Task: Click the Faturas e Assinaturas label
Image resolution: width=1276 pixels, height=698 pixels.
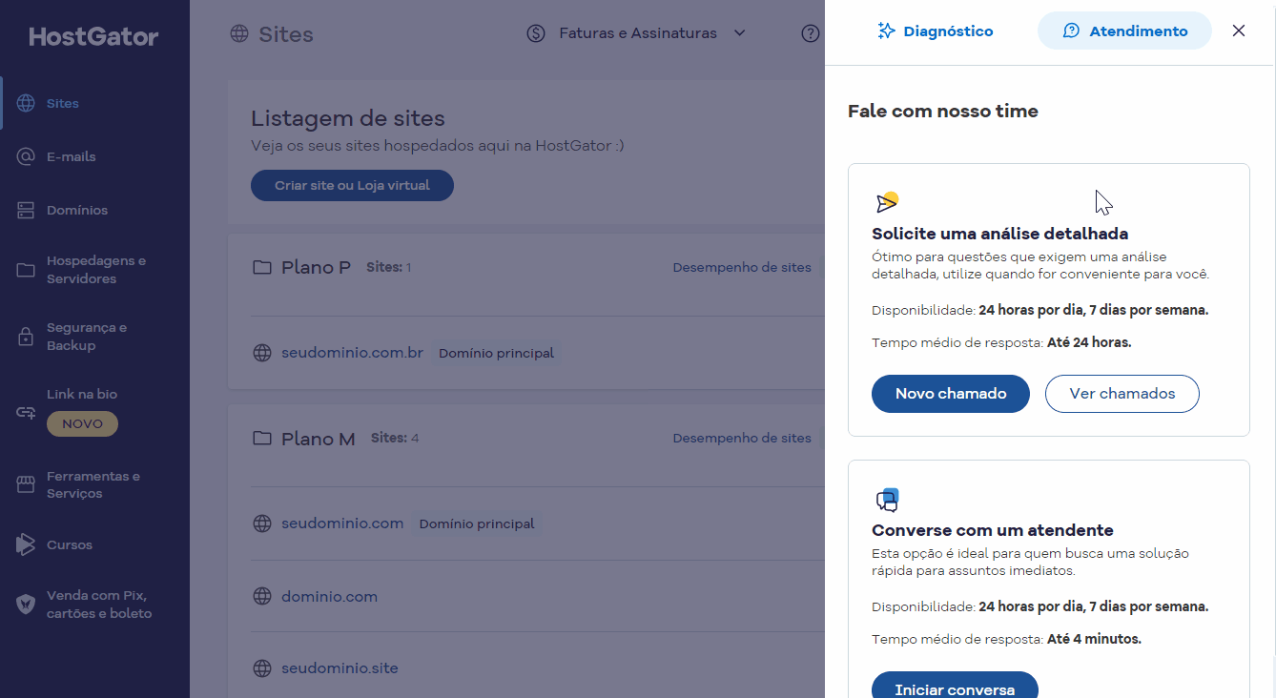Action: coord(638,33)
